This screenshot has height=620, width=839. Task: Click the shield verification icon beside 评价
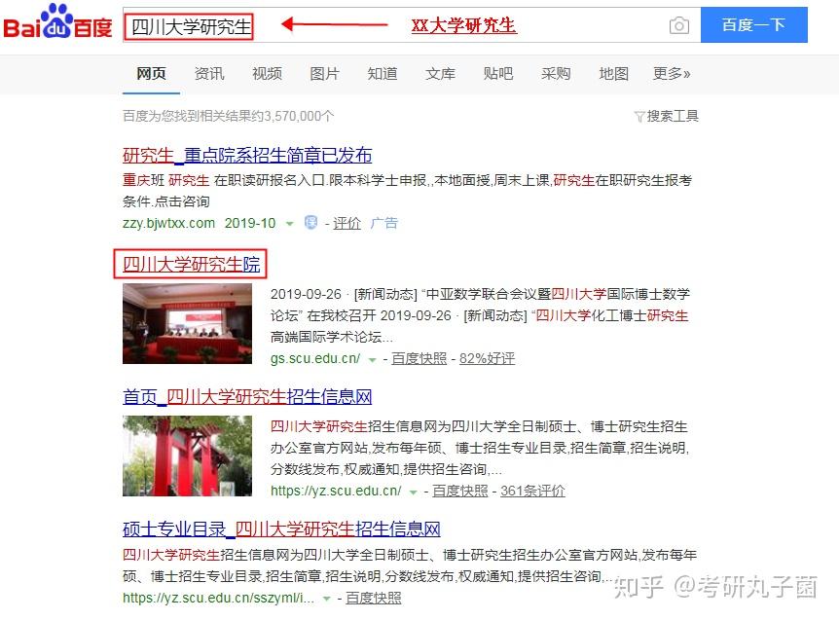coord(310,223)
